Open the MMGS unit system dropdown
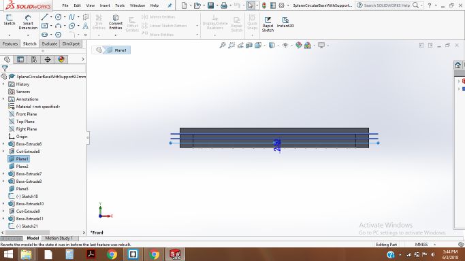 point(435,245)
